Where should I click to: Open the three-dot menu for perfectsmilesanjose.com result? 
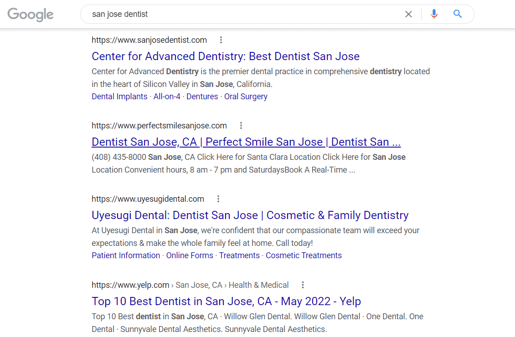tap(241, 125)
